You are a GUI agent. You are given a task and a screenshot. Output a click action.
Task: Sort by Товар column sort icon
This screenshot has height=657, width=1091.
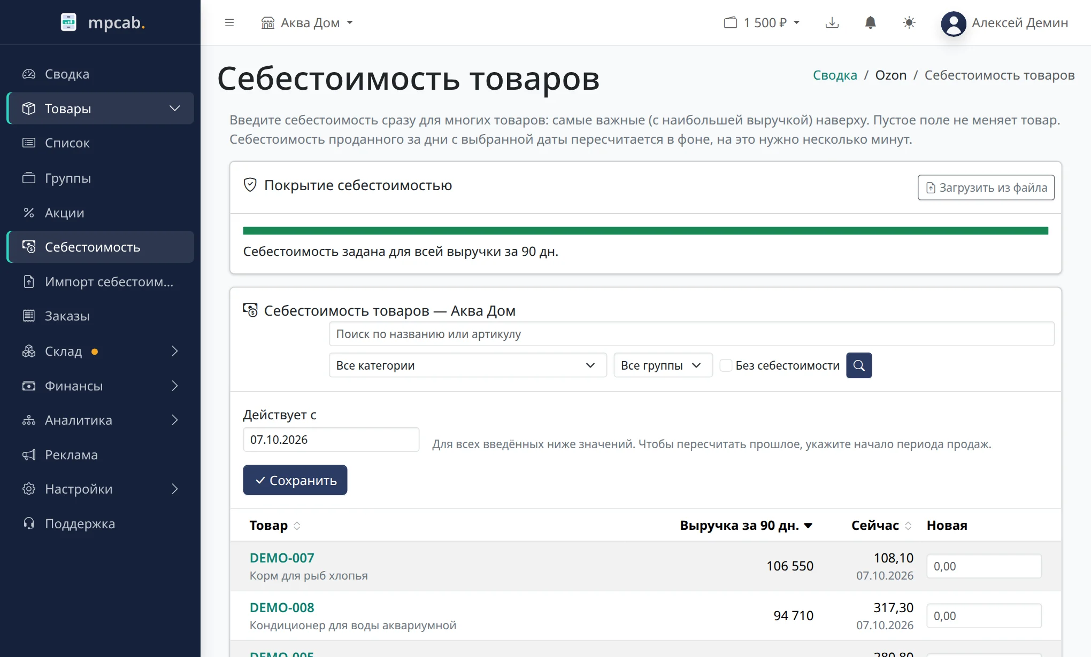(x=297, y=526)
